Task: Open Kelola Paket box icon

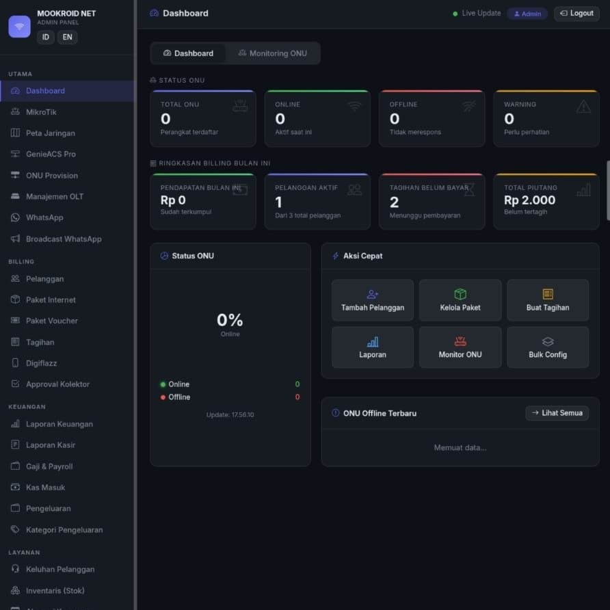Action: [x=460, y=294]
